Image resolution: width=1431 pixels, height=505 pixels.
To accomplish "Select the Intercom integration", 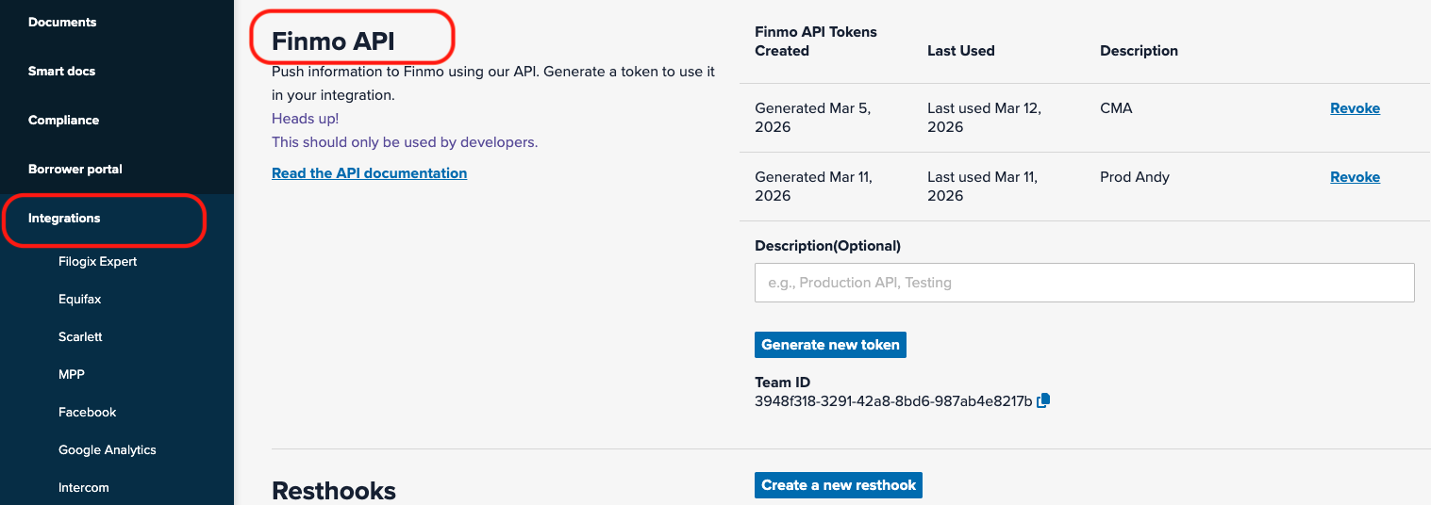I will pos(83,487).
